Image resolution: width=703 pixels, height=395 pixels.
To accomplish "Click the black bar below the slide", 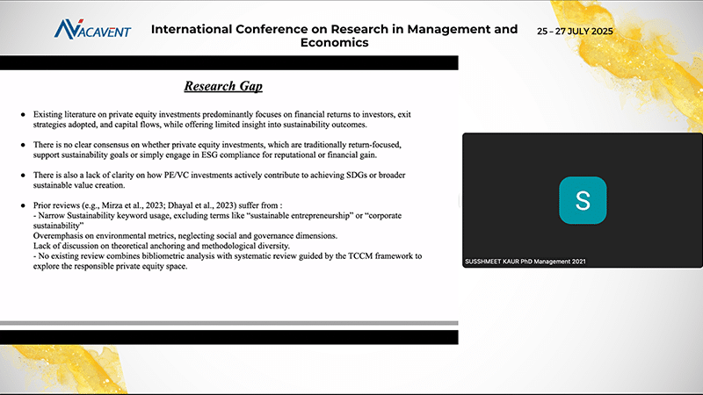I will (228, 337).
